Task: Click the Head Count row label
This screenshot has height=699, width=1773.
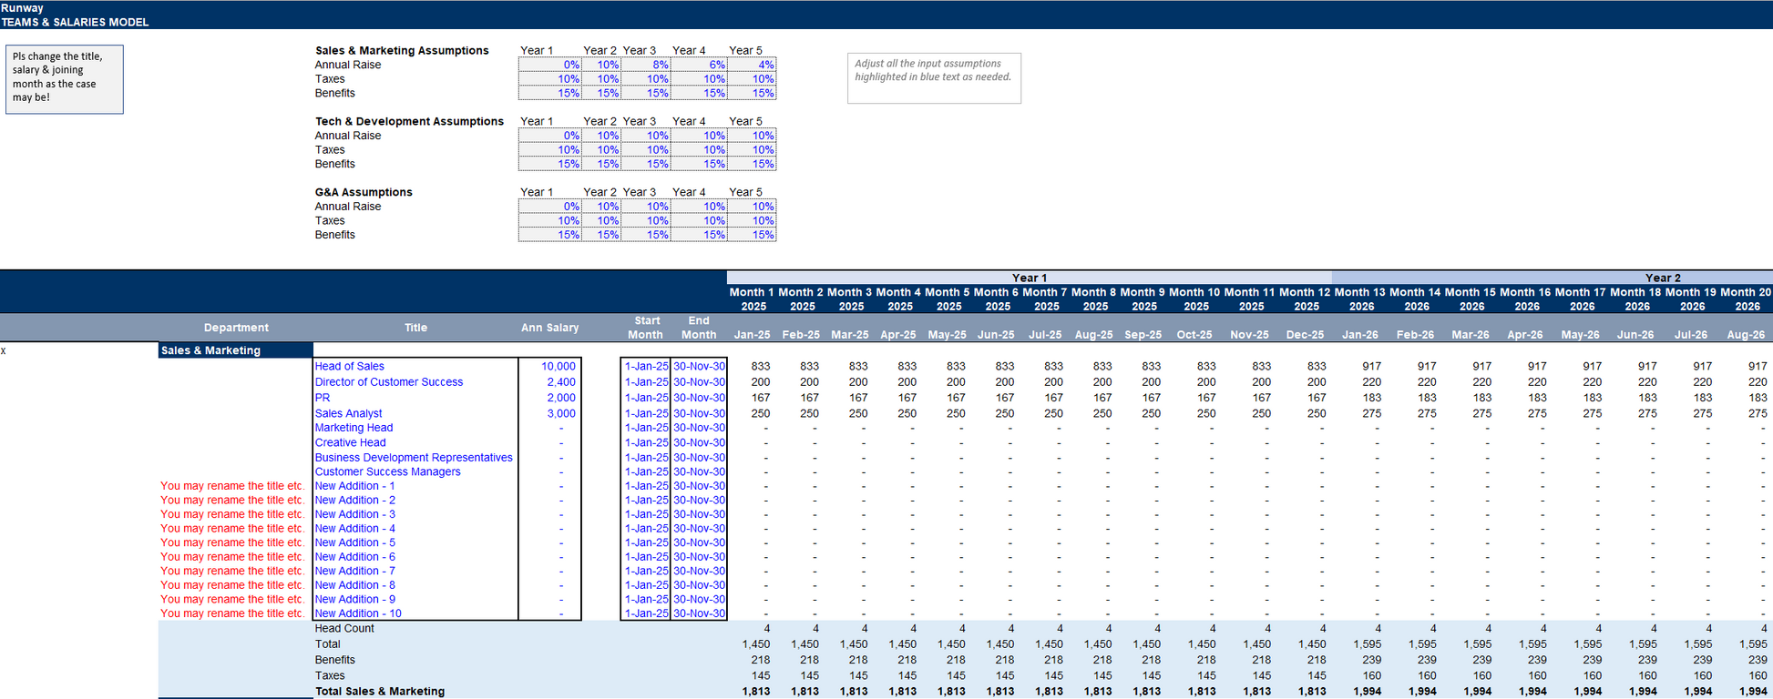Action: pyautogui.click(x=344, y=629)
